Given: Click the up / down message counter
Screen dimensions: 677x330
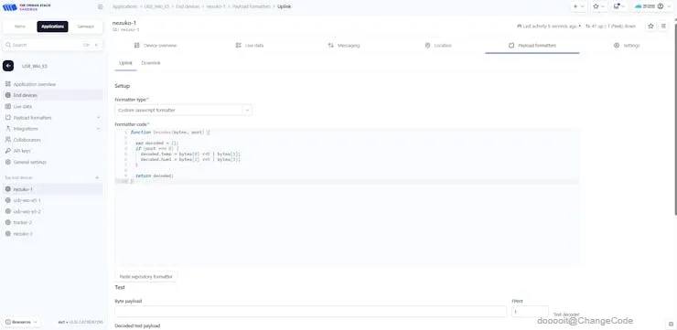Looking at the screenshot, I should [610, 27].
